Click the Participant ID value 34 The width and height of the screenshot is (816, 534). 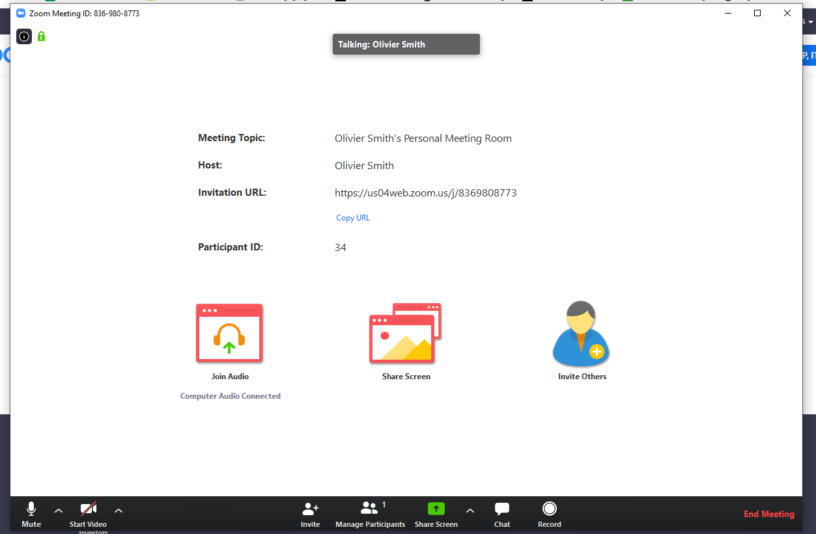341,248
